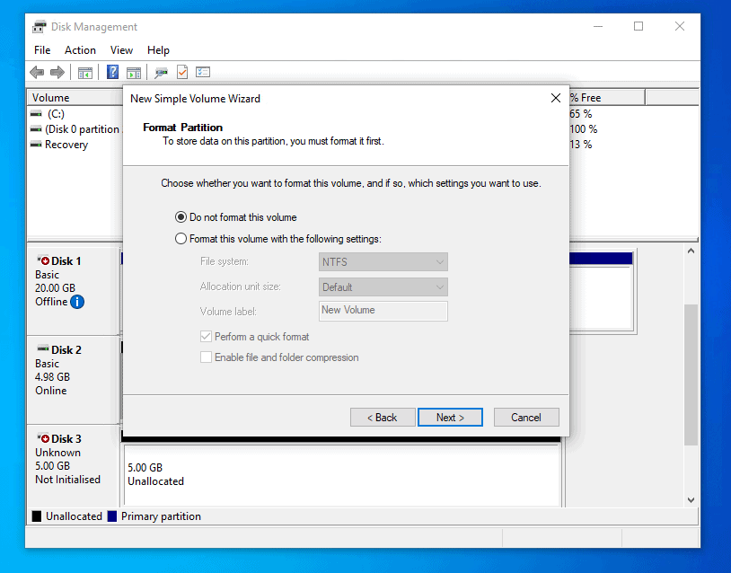Viewport: 731px width, 573px height.
Task: Click the down arrow of the vertical scrollbar
Action: coord(691,498)
